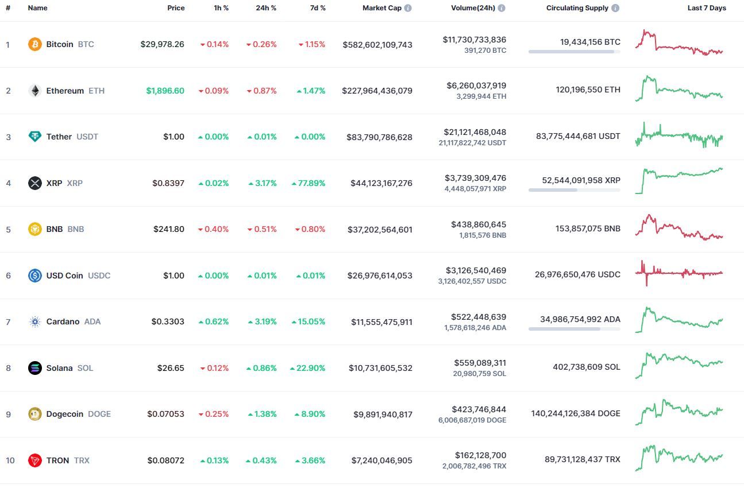Open XRP's last 7 days sparkline chart

(x=679, y=181)
